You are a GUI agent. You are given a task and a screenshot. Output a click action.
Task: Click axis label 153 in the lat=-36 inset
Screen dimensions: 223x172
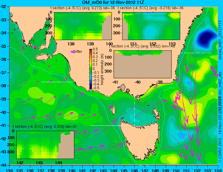[172, 44]
